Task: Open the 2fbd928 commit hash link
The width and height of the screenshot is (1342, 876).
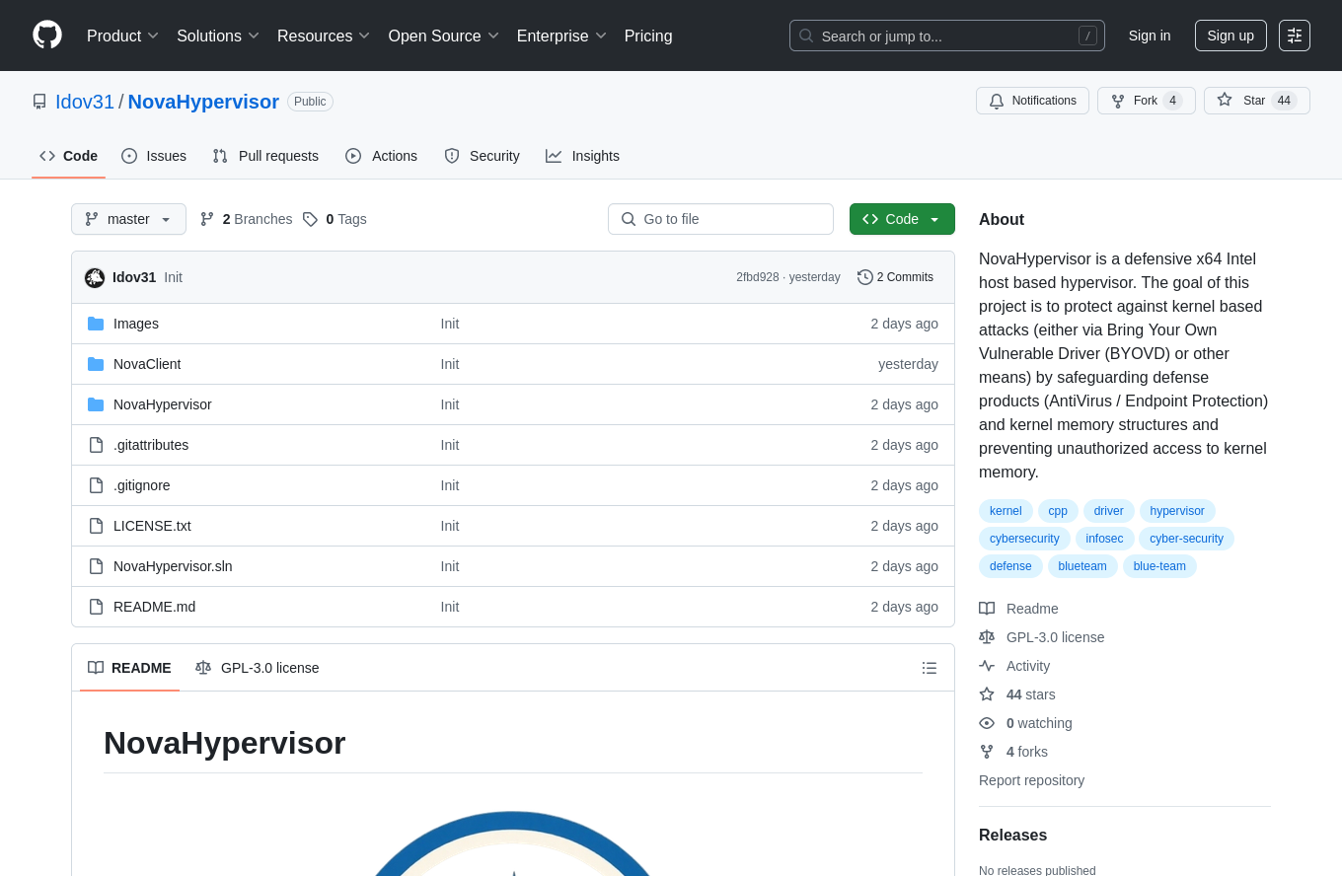Action: click(x=757, y=277)
